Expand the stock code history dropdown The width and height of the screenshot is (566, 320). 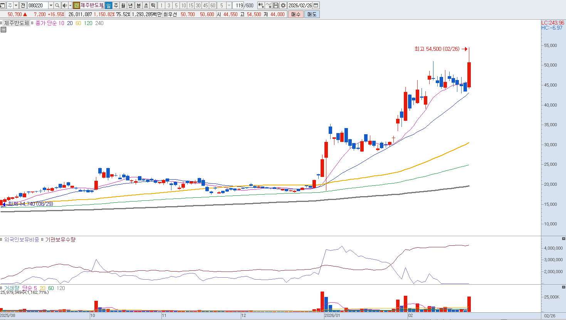tap(51, 5)
